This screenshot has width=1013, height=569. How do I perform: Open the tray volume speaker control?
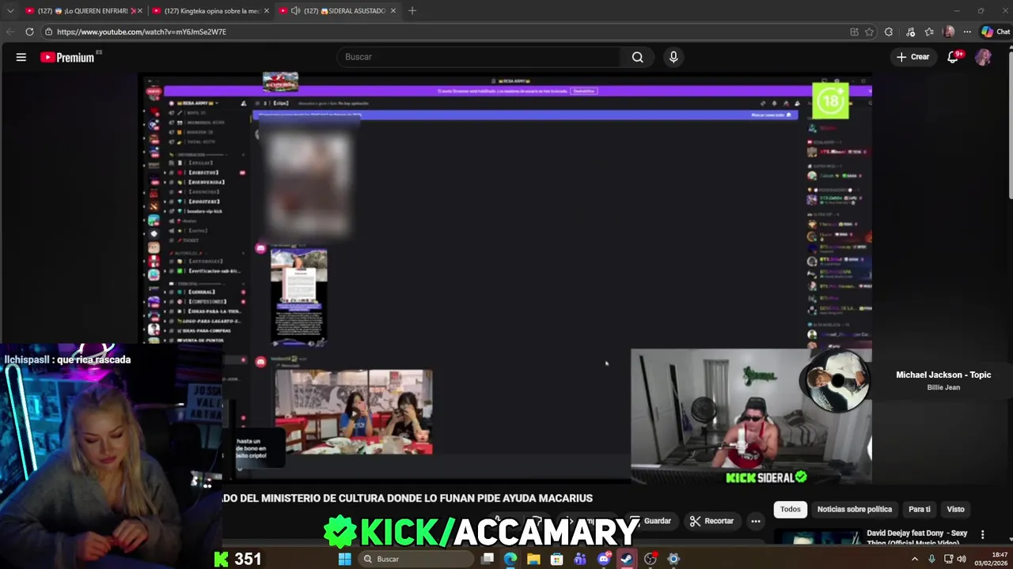(x=962, y=559)
